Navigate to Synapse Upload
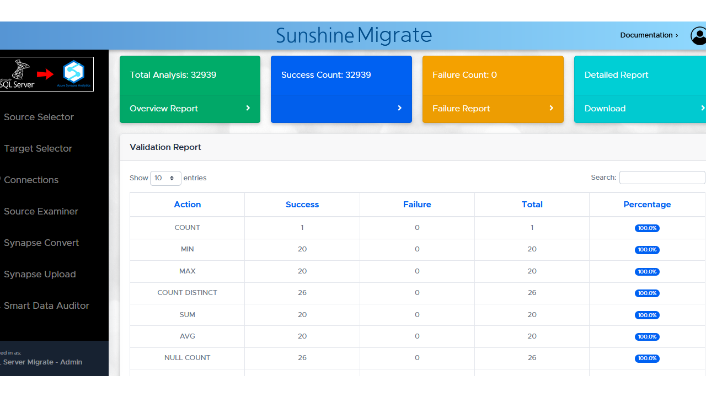Viewport: 706px width, 397px height. (40, 274)
